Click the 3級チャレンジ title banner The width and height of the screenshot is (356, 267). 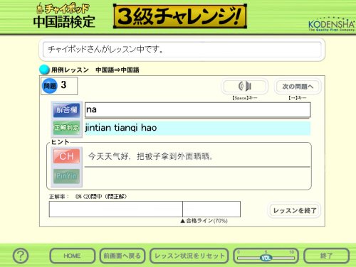click(x=180, y=16)
